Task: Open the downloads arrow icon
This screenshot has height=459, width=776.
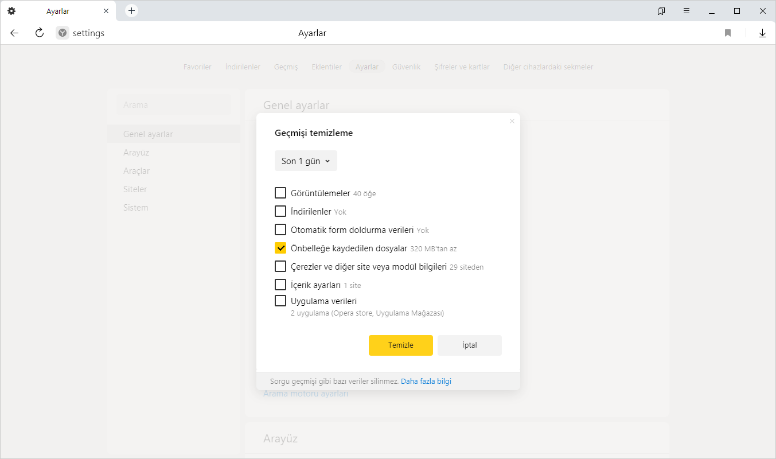Action: coord(762,33)
